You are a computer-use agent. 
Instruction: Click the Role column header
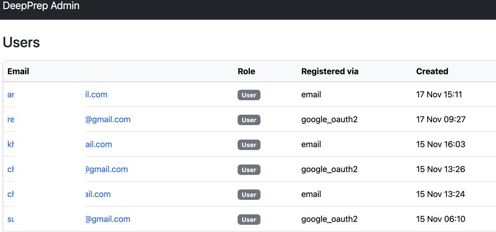tap(246, 71)
